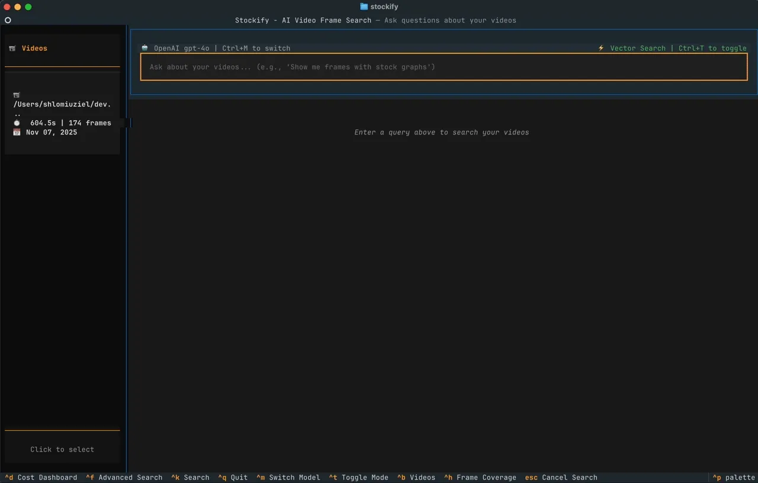This screenshot has height=483, width=758.
Task: Click the Videos panel header icon
Action: (12, 49)
